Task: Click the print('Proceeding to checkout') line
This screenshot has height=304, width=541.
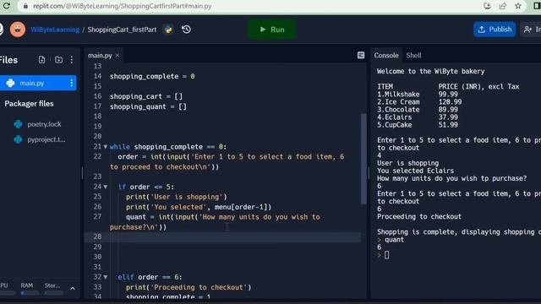Action: click(189, 287)
